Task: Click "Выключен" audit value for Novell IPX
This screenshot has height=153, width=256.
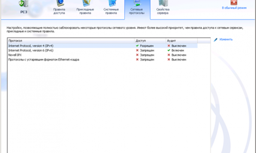Action: coord(179,55)
